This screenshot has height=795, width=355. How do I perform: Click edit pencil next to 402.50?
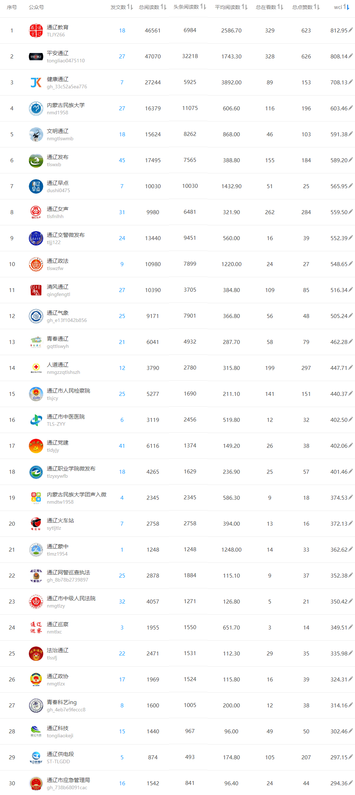pyautogui.click(x=351, y=419)
